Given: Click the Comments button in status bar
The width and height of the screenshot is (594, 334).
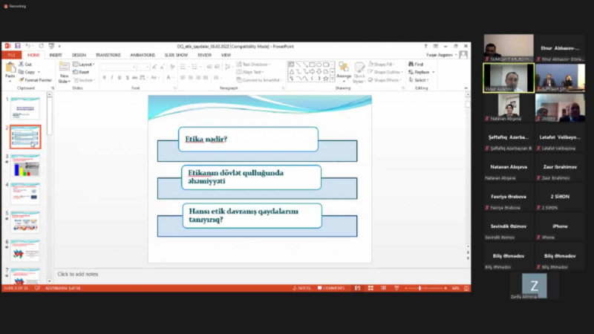Looking at the screenshot, I should pos(331,288).
